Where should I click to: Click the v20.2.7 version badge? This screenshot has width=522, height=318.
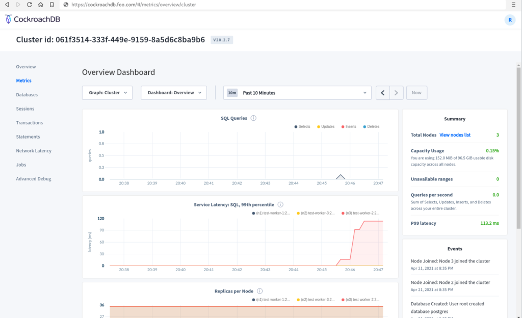(x=222, y=40)
